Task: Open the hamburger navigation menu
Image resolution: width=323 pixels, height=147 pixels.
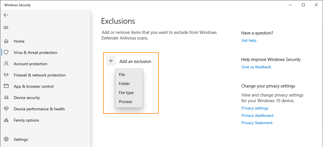Action: pos(6,27)
